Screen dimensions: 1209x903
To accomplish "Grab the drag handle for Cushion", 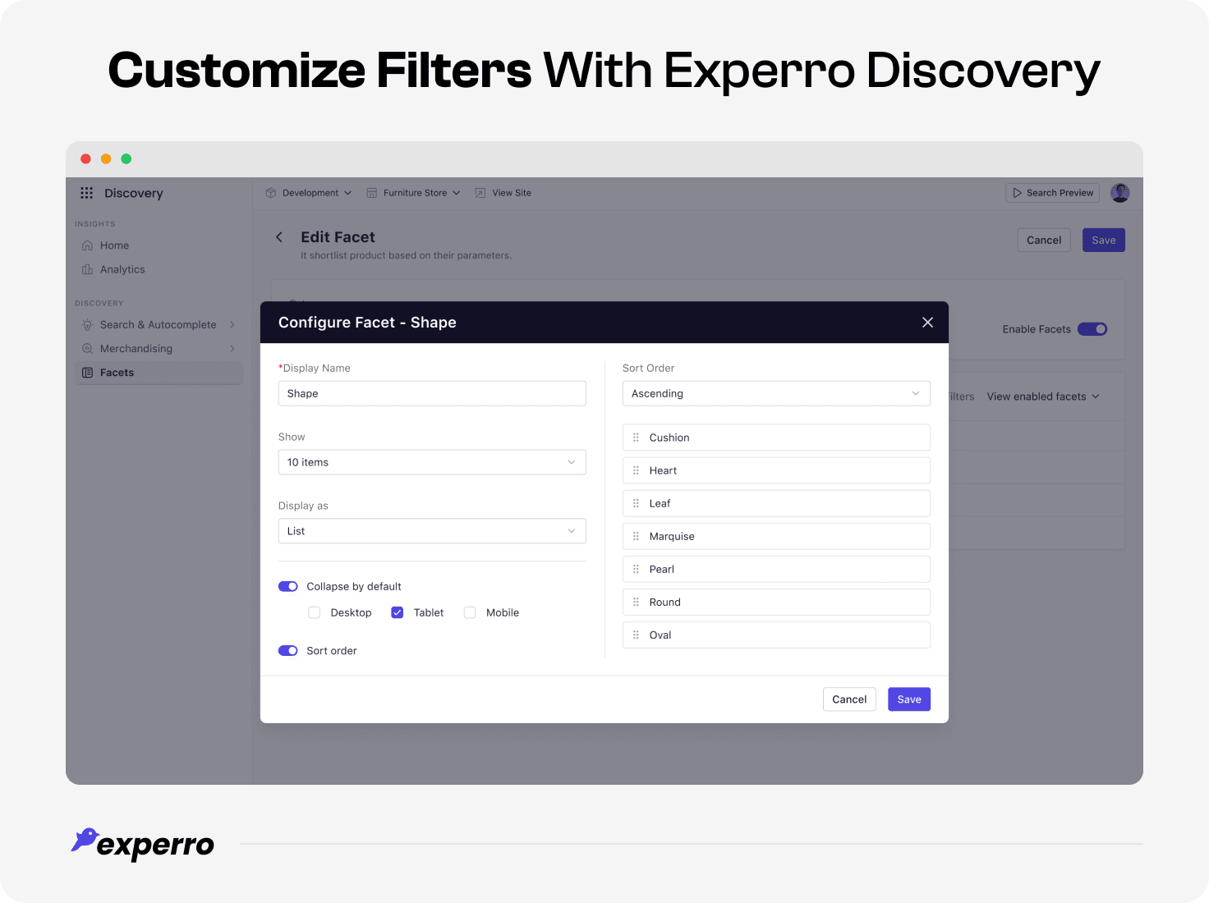I will 636,438.
